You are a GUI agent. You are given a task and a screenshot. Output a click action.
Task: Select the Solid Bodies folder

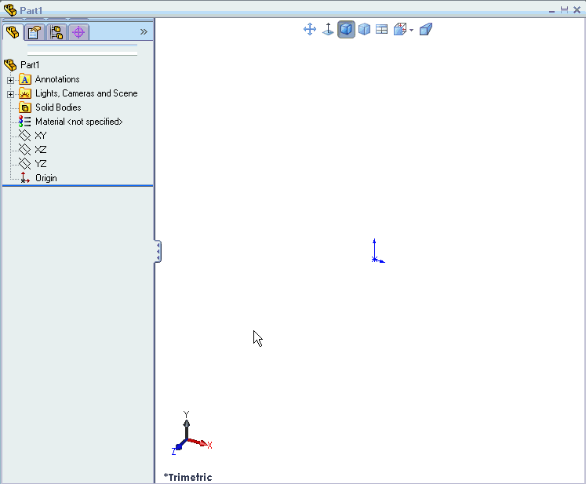click(57, 107)
